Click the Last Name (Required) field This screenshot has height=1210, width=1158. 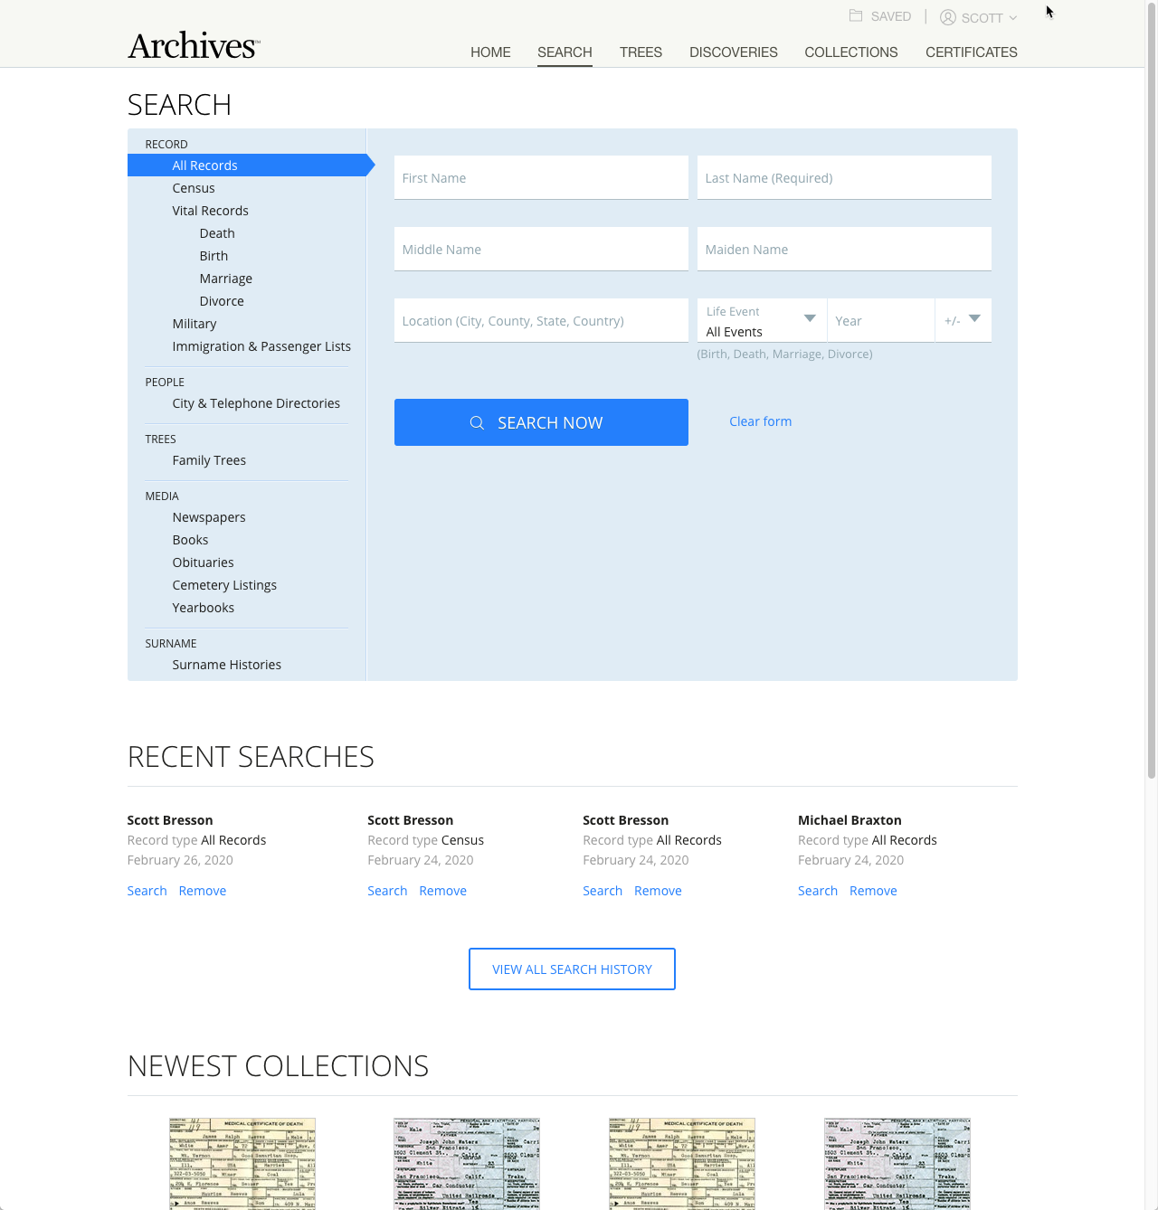pyautogui.click(x=844, y=177)
